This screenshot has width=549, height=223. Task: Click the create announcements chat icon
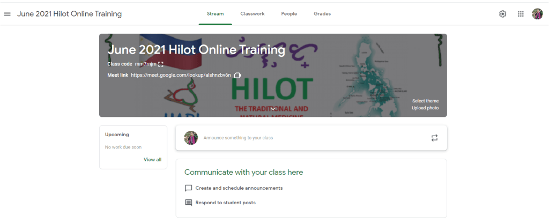tap(188, 188)
